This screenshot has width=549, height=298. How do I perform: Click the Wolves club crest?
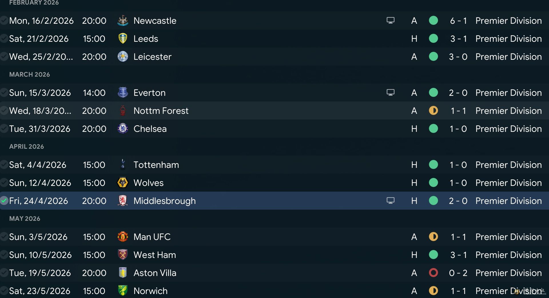(x=123, y=183)
